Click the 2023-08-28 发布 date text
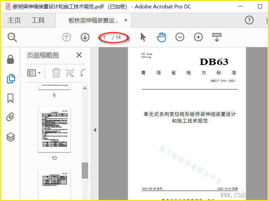269x201 pixels. point(152,189)
